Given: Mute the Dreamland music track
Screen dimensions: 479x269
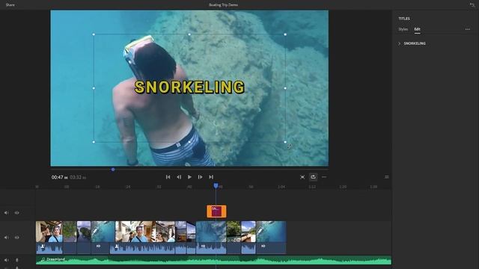Looking at the screenshot, I should point(6,260).
